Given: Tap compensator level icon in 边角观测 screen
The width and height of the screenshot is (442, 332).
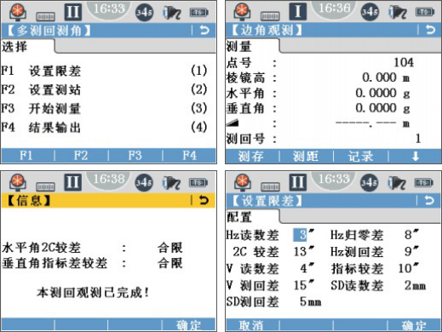Looking at the screenshot, I should pos(270,16).
